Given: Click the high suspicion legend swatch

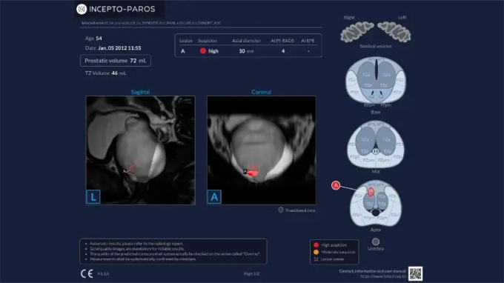Looking at the screenshot, I should pyautogui.click(x=316, y=244).
